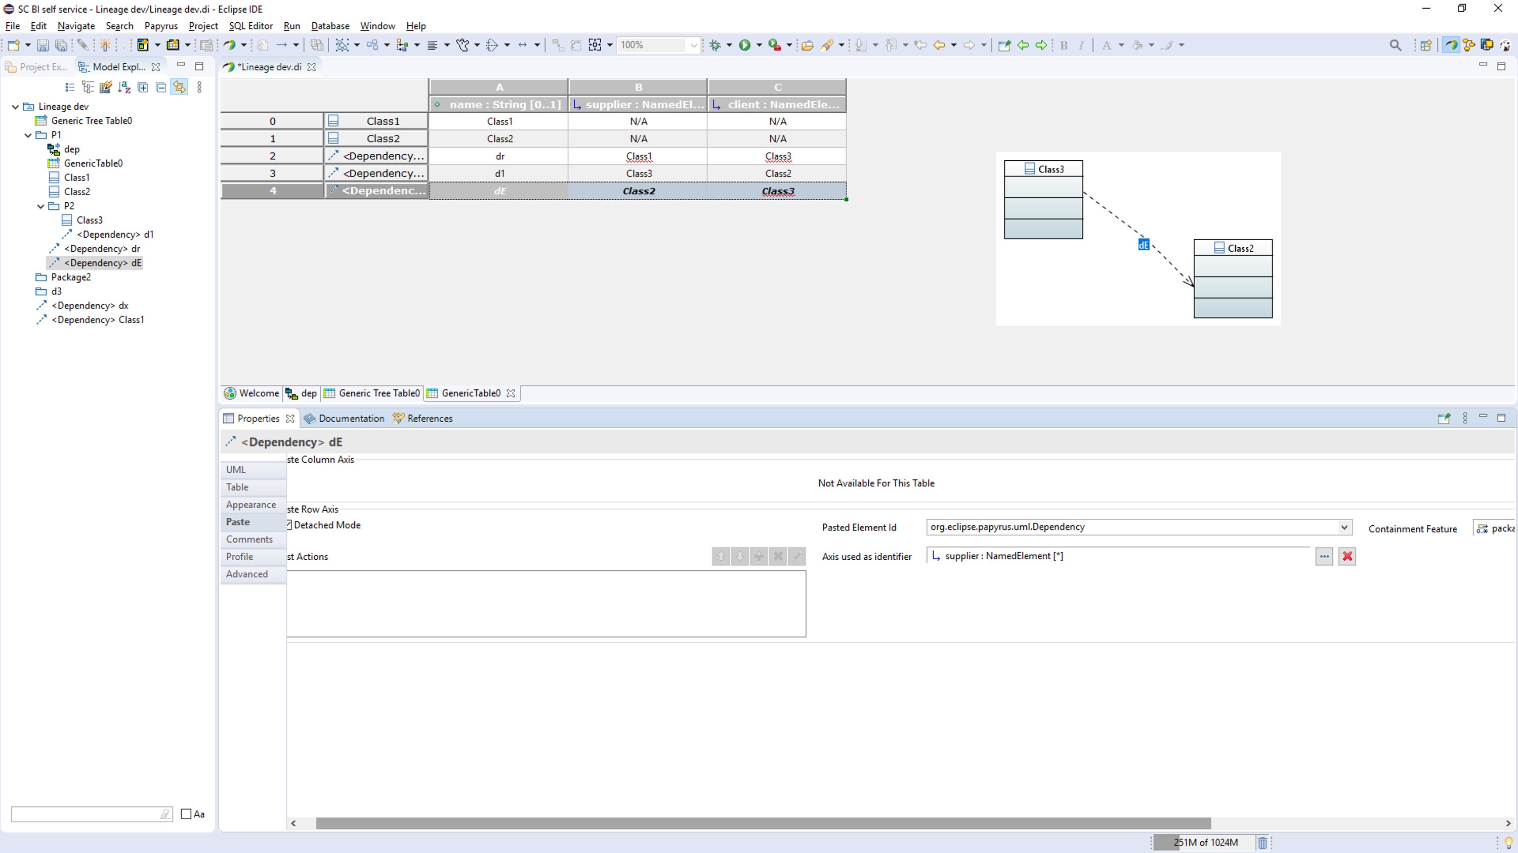Click the Search magnifier icon in toolbar
Image resolution: width=1518 pixels, height=853 pixels.
click(x=1395, y=44)
